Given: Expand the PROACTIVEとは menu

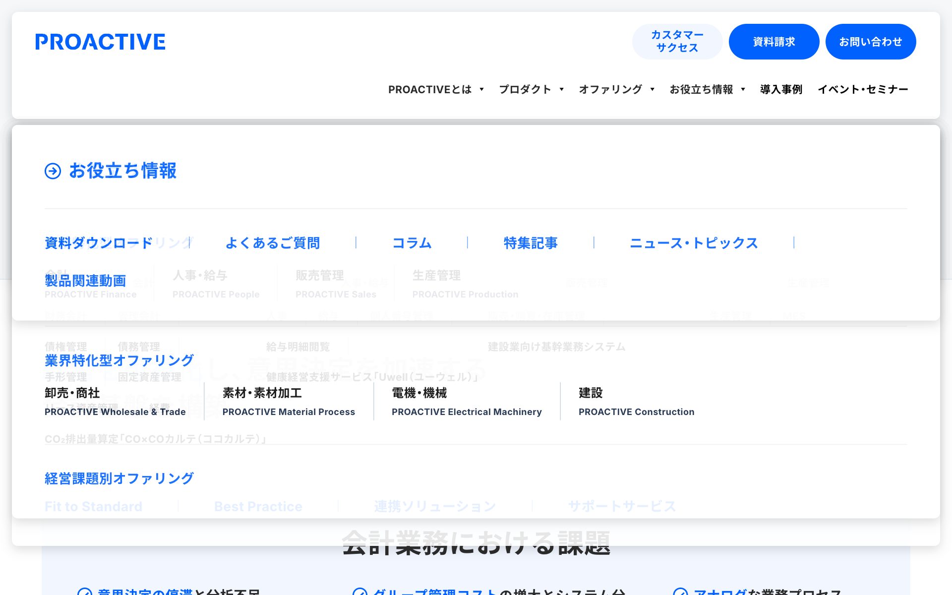Looking at the screenshot, I should click(x=436, y=89).
